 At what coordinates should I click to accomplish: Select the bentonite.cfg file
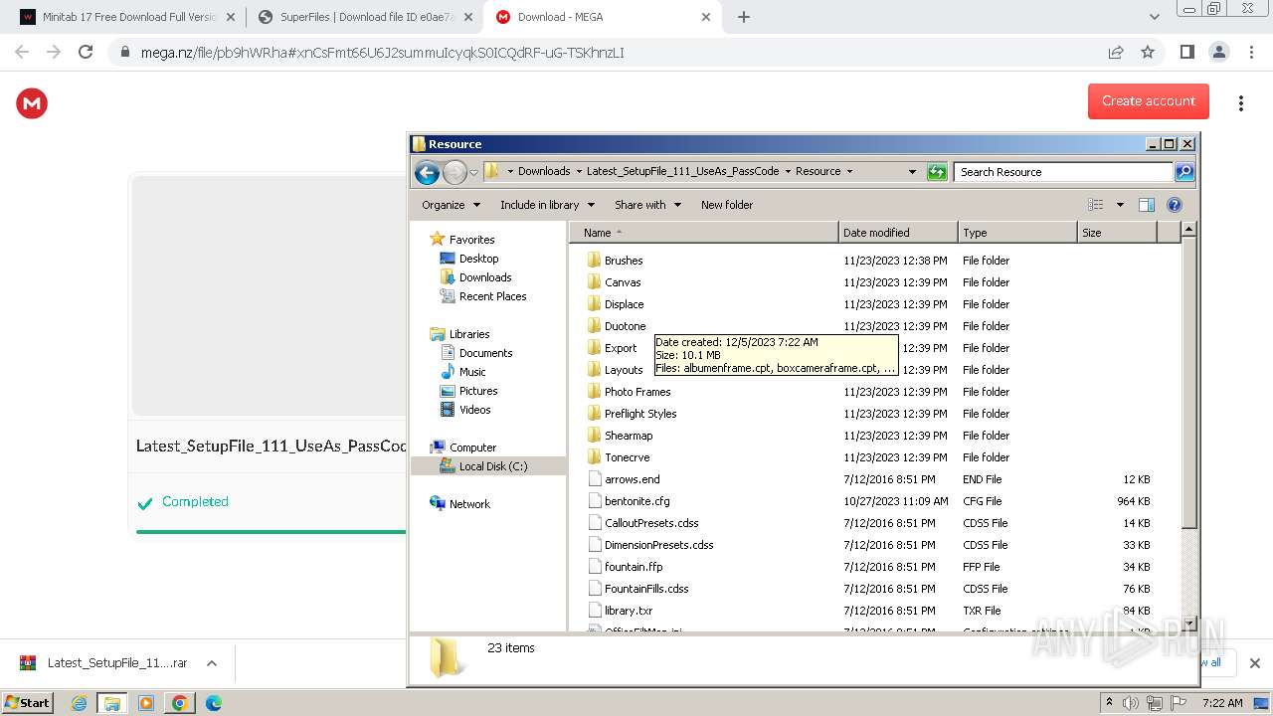tap(636, 501)
